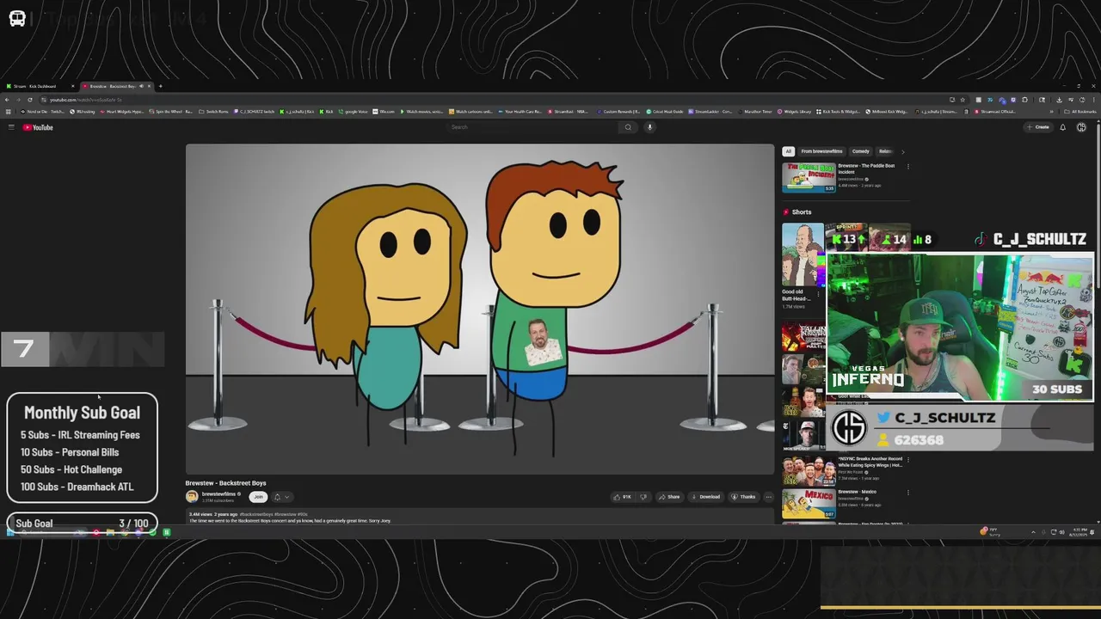Go back with browser back arrow
The width and height of the screenshot is (1101, 619).
(x=7, y=100)
